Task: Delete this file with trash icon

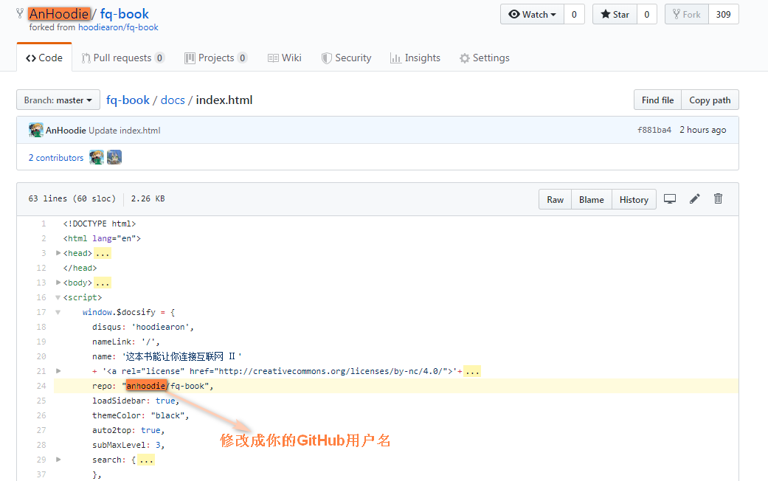Action: point(718,199)
